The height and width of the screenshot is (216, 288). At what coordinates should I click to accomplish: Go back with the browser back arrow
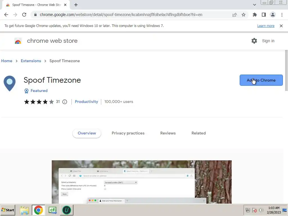point(6,15)
